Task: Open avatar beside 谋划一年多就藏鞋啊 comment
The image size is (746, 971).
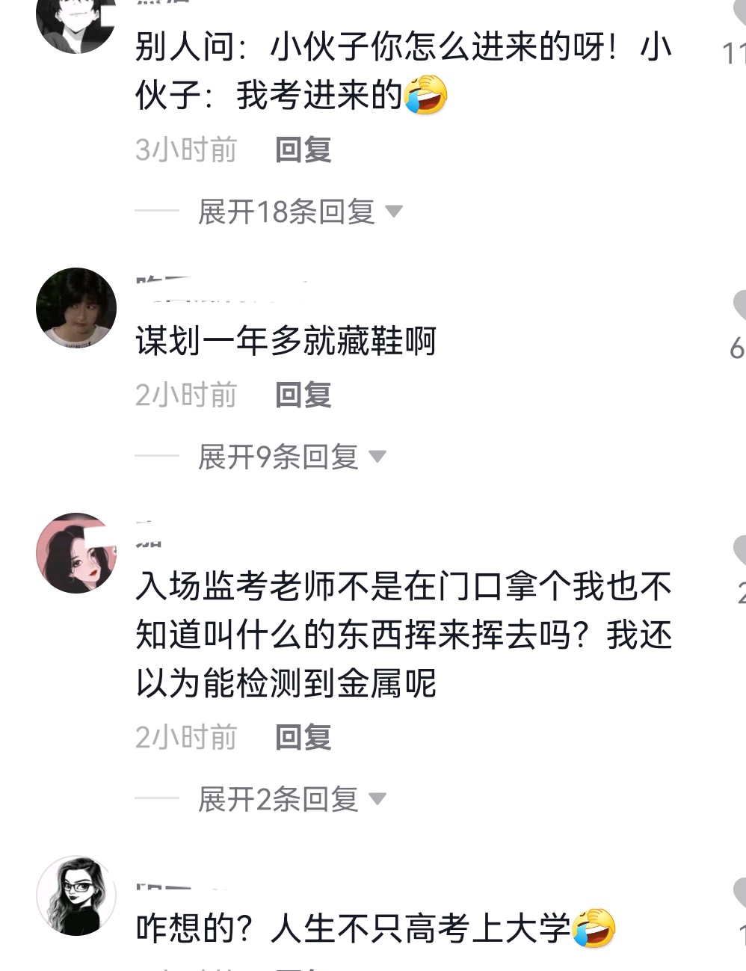Action: pyautogui.click(x=76, y=307)
